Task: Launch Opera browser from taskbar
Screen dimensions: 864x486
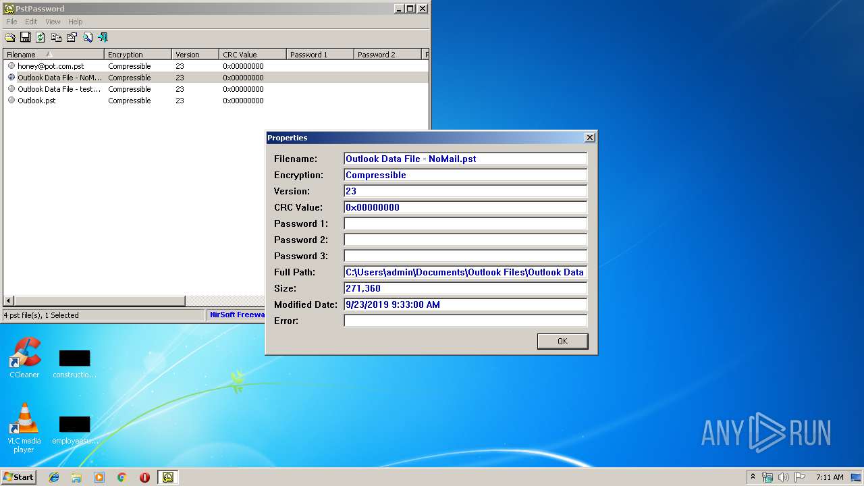Action: click(x=144, y=477)
